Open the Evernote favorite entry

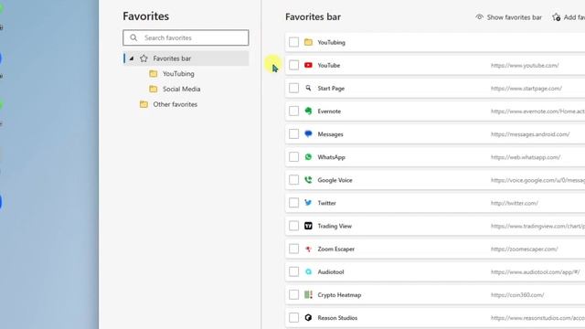[435, 111]
